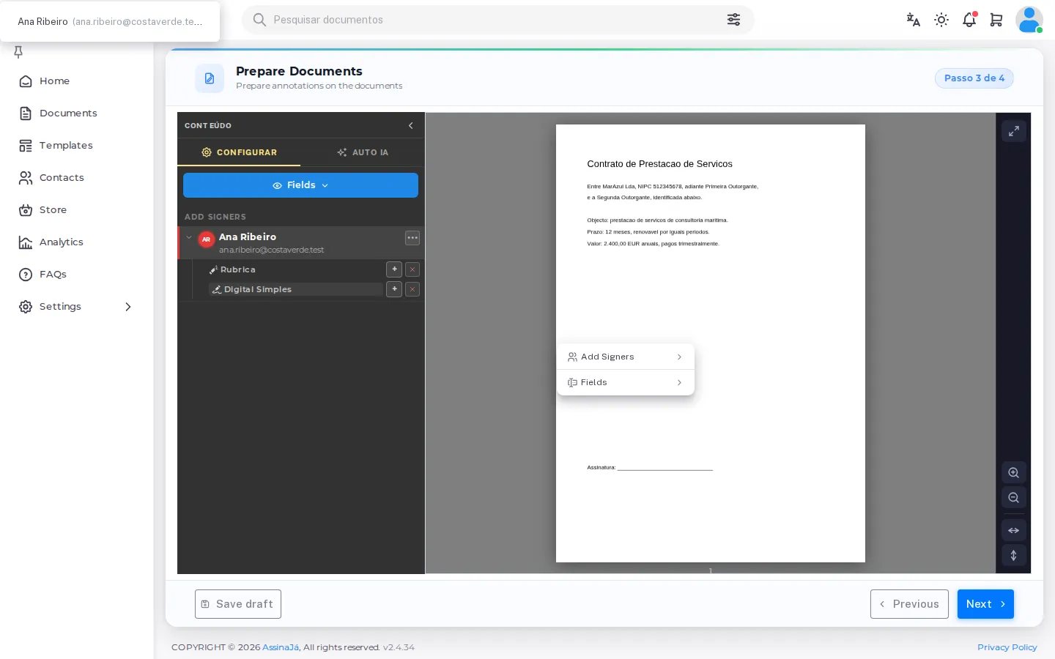Collapse Ana Ribeiro signer row chevron

click(x=189, y=237)
